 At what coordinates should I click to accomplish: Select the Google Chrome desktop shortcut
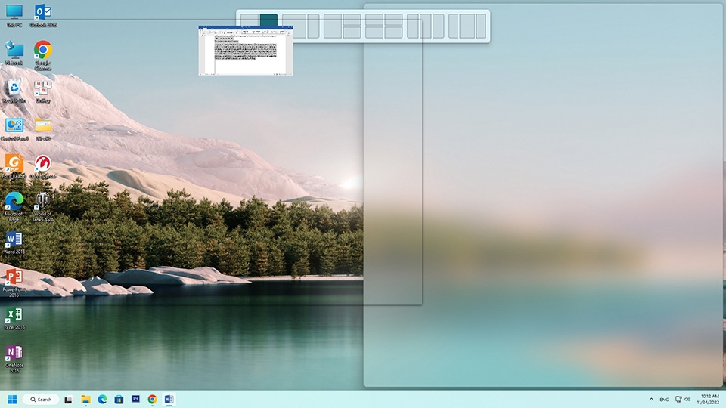tap(43, 55)
